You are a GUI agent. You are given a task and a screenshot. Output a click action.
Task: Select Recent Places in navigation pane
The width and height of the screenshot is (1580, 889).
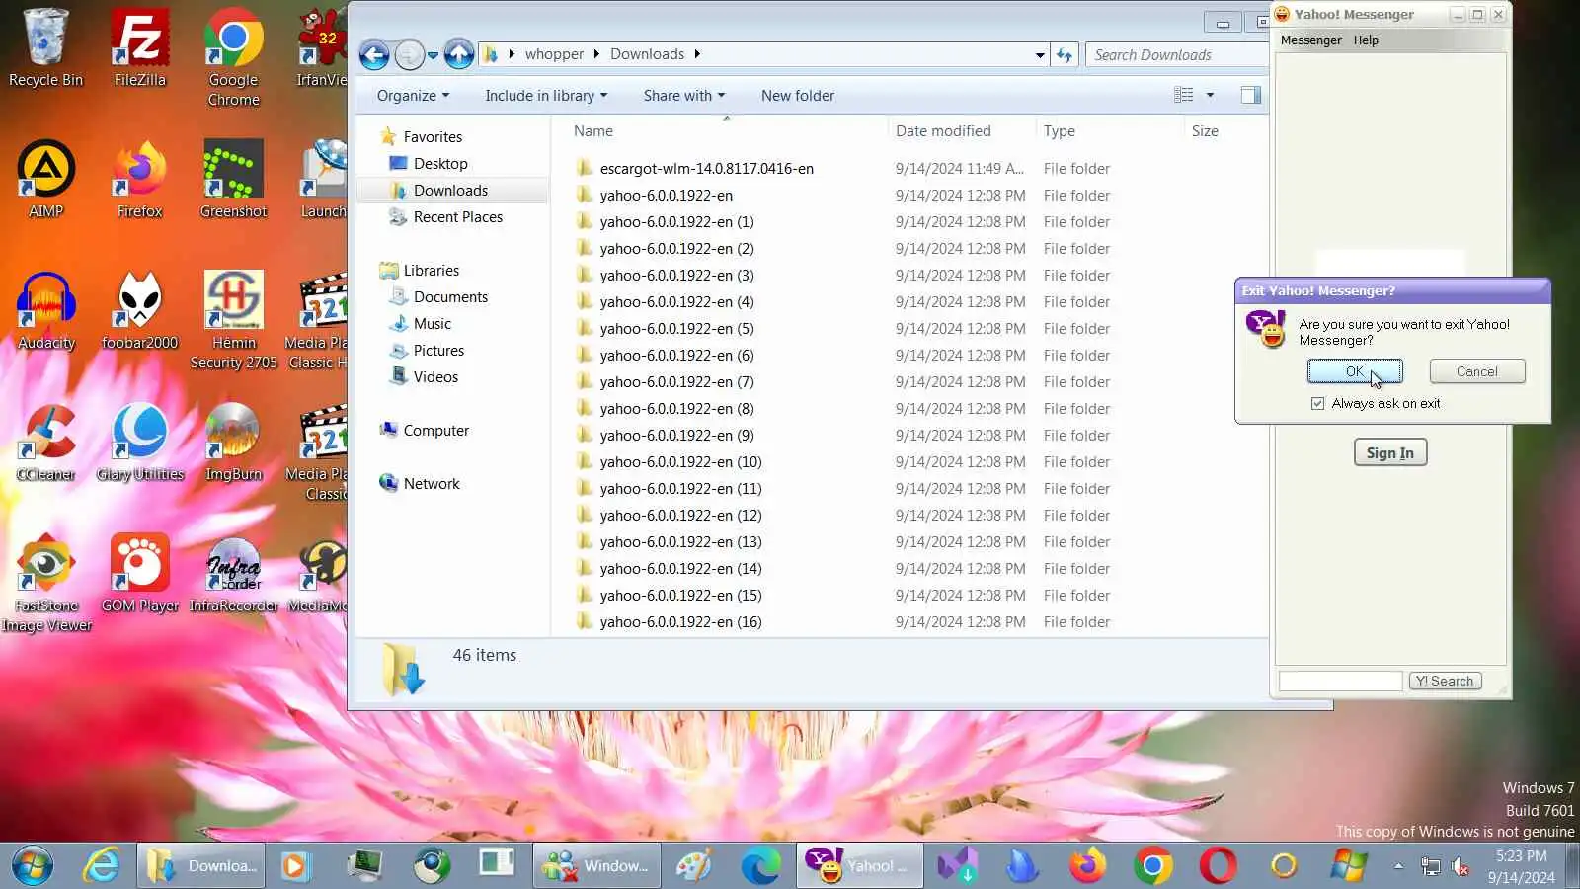click(457, 216)
